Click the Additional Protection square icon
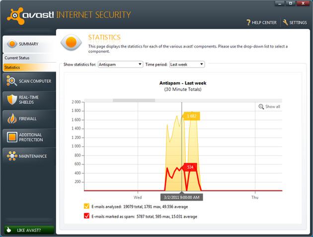The width and height of the screenshot is (313, 237). tap(12, 137)
